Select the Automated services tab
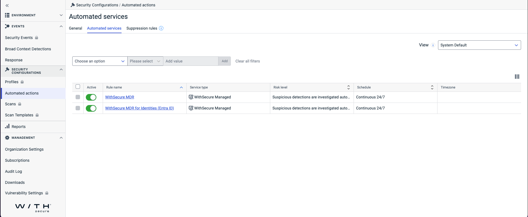This screenshot has height=217, width=528. (104, 28)
